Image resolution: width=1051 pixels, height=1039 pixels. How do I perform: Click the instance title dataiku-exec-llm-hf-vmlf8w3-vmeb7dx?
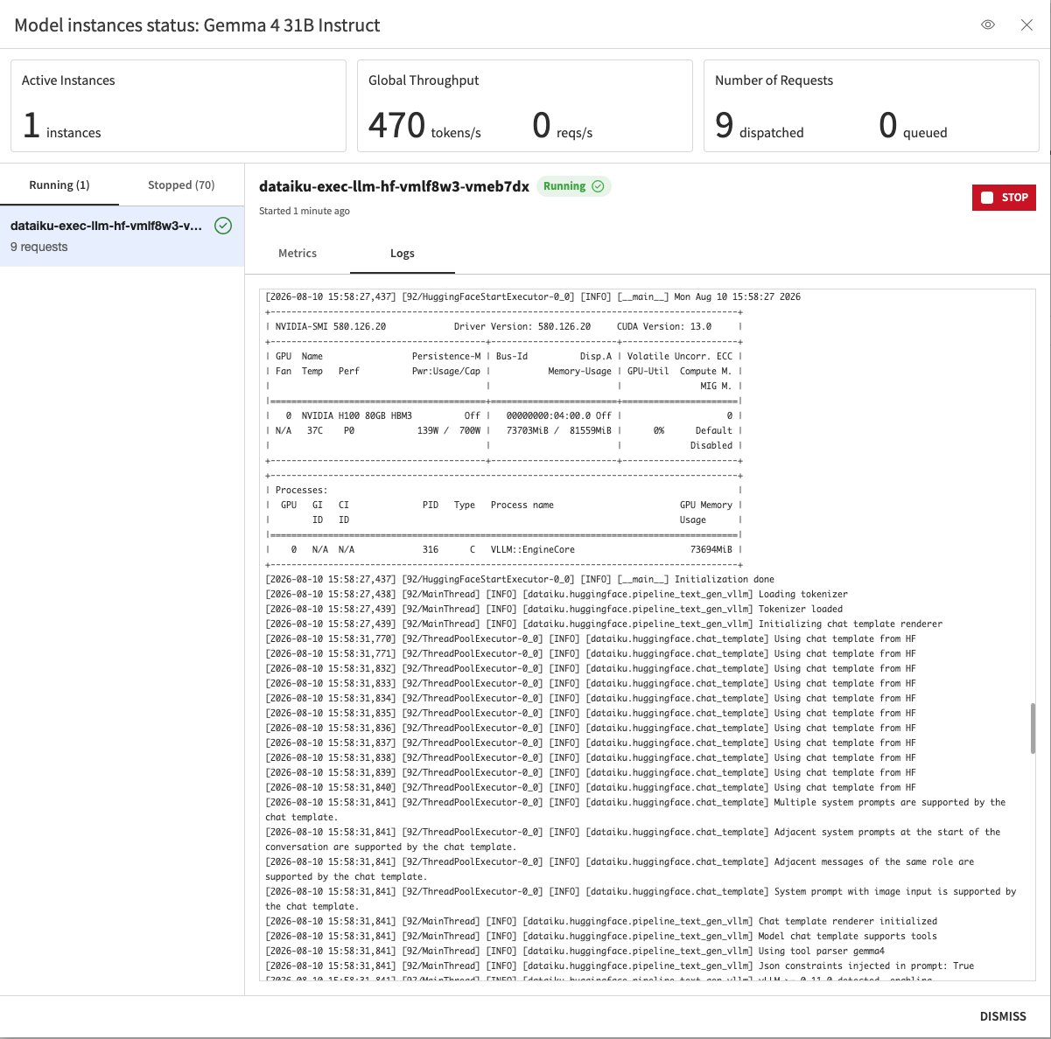coord(394,186)
